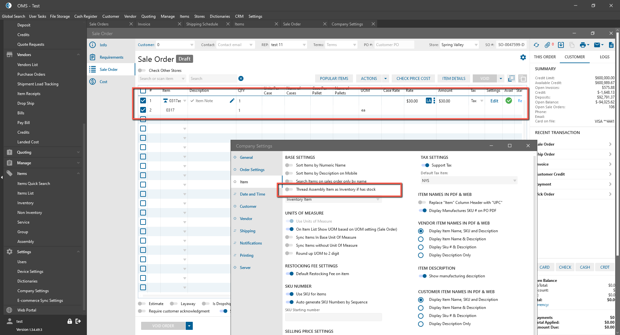Click the refresh order icon
Image resolution: width=620 pixels, height=335 pixels.
pyautogui.click(x=536, y=45)
